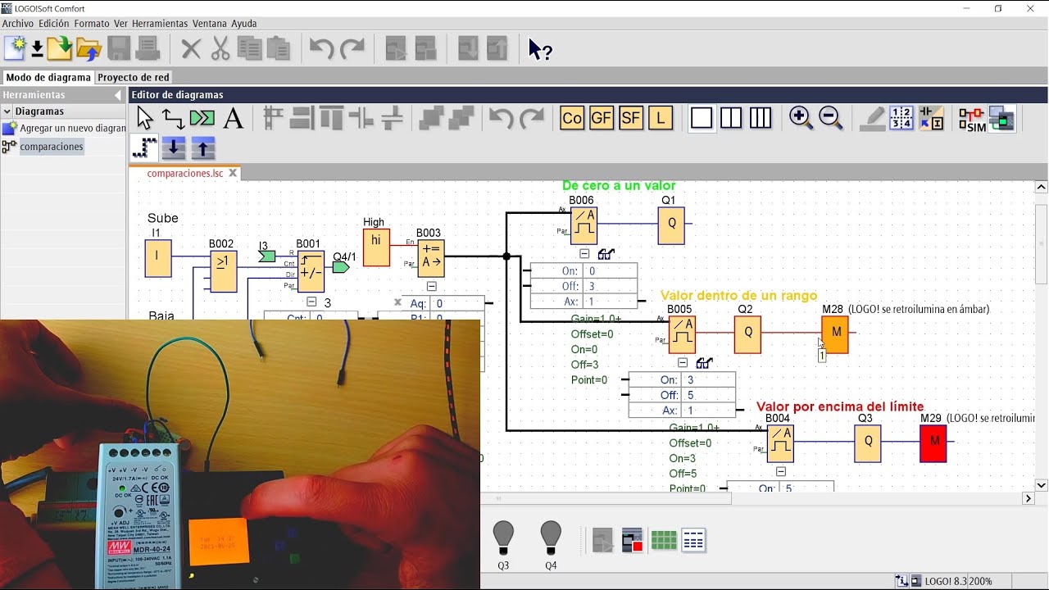
Task: Click the Cut scissors icon
Action: [220, 49]
